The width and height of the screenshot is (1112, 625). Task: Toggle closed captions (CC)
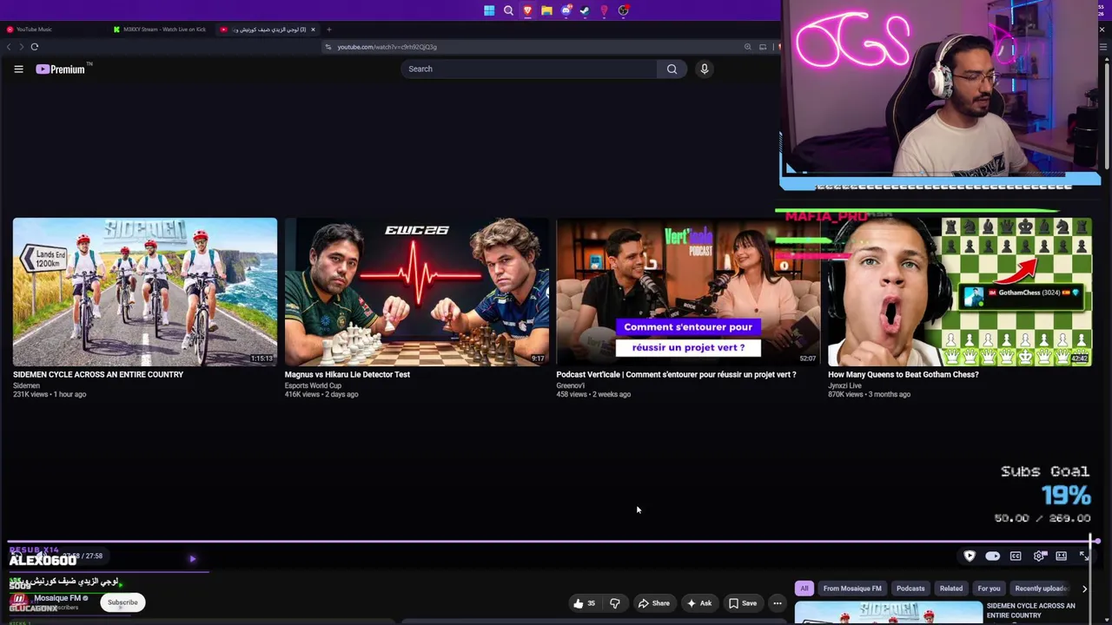click(x=1016, y=556)
